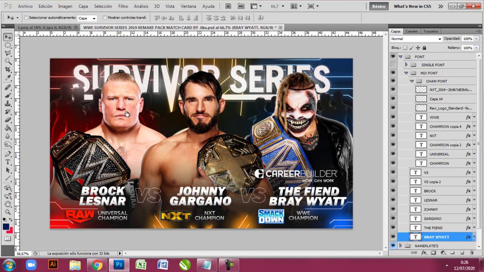This screenshot has width=484, height=272.
Task: Expand the NAMEPLATE'S group
Action: (400, 246)
